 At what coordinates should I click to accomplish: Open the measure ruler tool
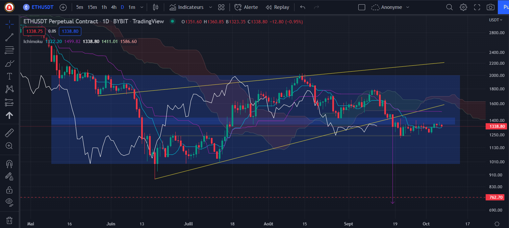[9, 132]
